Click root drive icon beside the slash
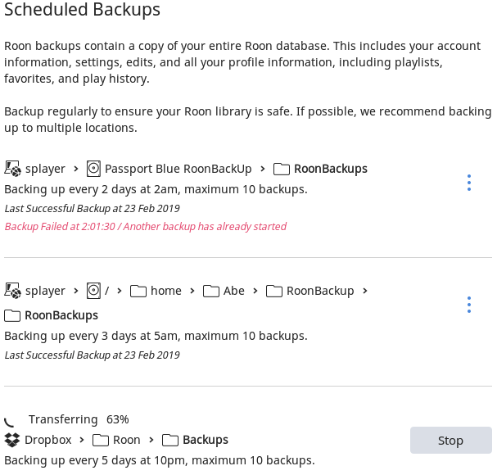Image resolution: width=497 pixels, height=475 pixels. [x=93, y=291]
